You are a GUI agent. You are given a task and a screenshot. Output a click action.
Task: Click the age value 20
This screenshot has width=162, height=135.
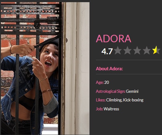coord(107,82)
